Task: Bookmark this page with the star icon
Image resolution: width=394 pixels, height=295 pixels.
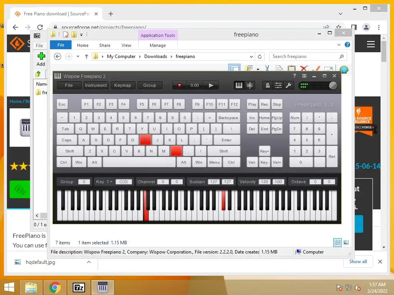Action: pyautogui.click(x=339, y=27)
